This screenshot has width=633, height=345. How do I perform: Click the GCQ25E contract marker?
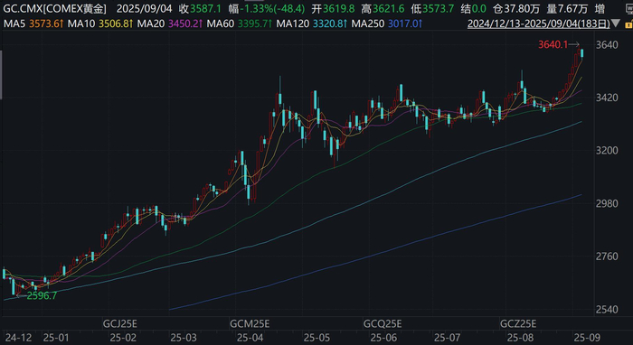[x=383, y=323]
